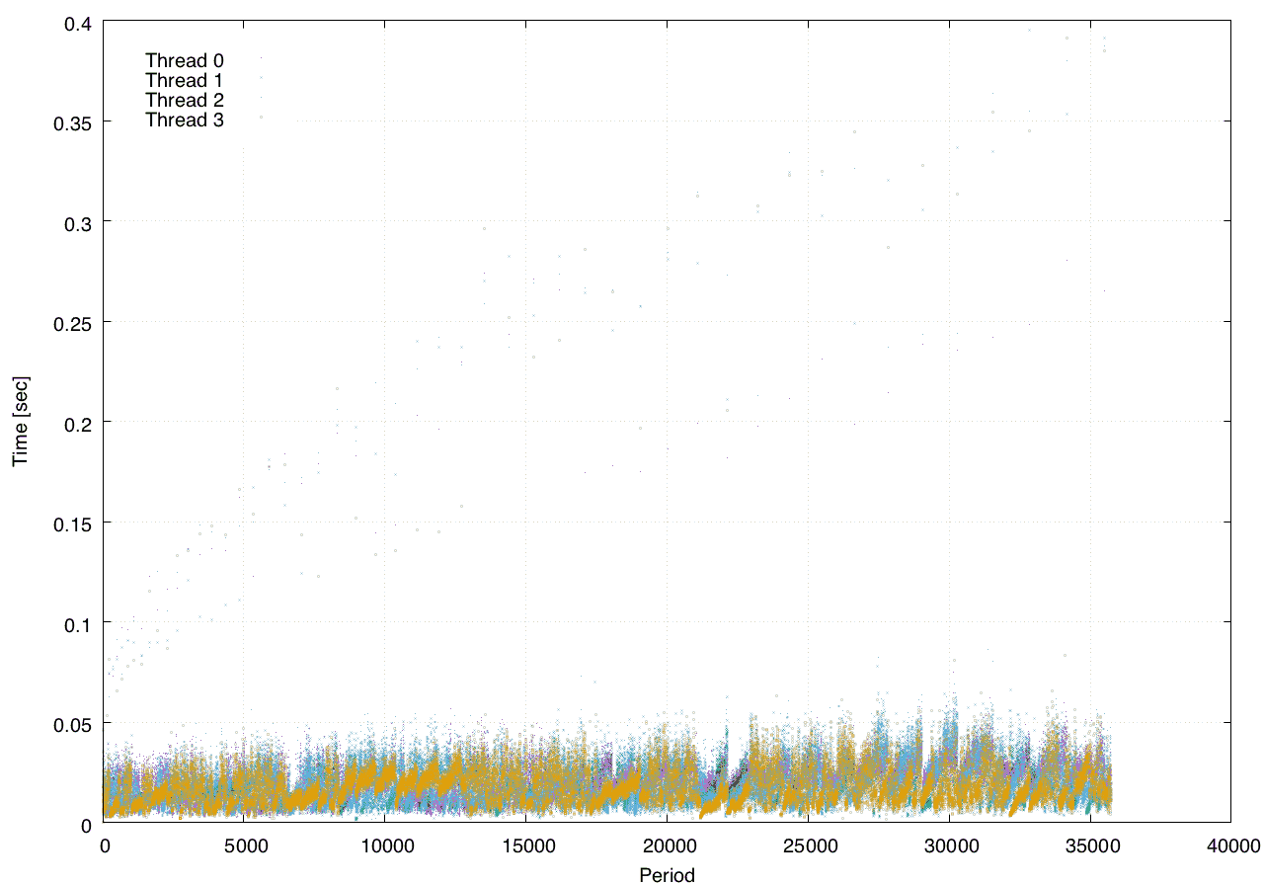This screenshot has width=1264, height=885.
Task: Click the x-axis tick label 35000
Action: tap(1090, 845)
